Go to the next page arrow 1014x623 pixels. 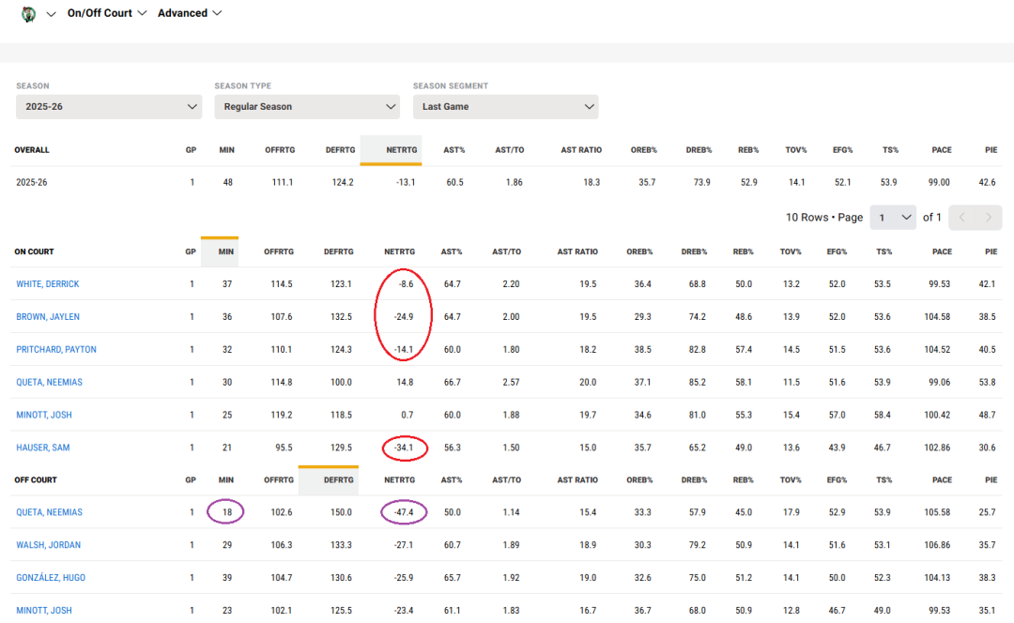coord(988,218)
